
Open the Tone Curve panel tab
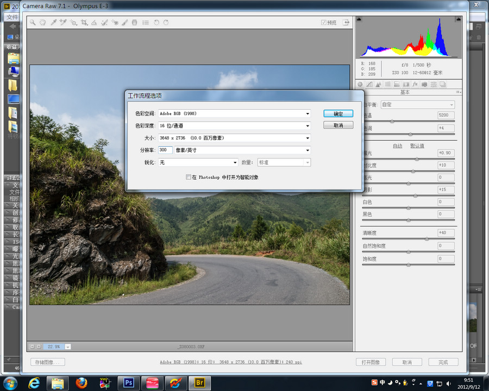coord(369,84)
